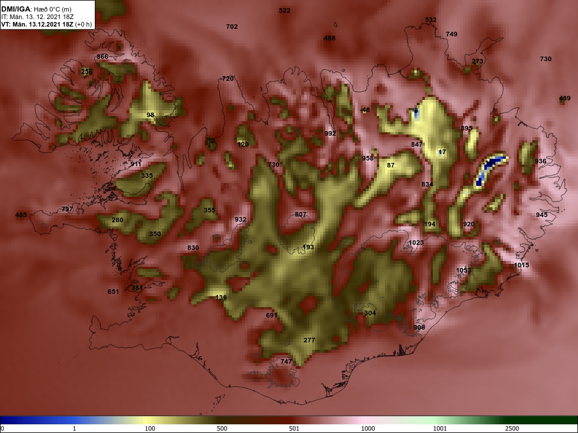Click the map value 87
Screen dimensions: 578x433
tap(391, 166)
